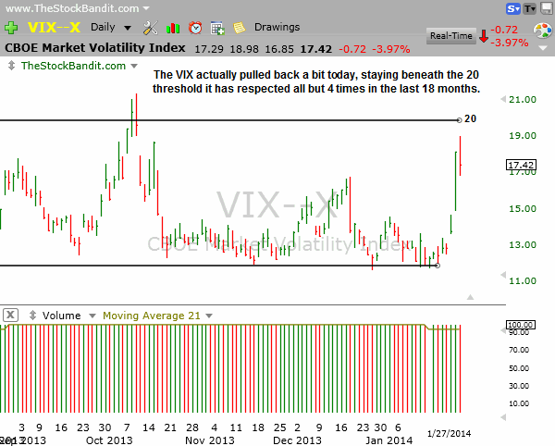Open the Drawings menu

pos(276,27)
